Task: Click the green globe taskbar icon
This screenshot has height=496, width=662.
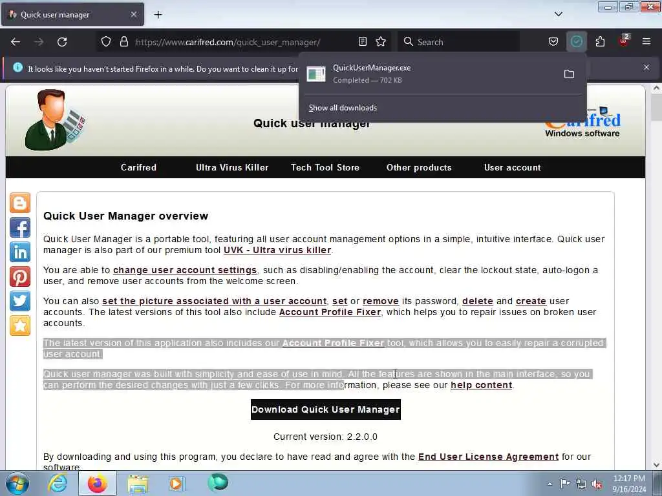Action: (218, 483)
